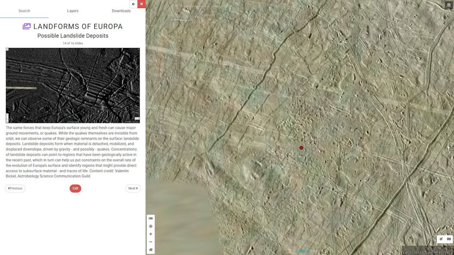Viewport: 454px width, 255px height.
Task: Launch the flyover airplane tool
Action: click(x=441, y=240)
